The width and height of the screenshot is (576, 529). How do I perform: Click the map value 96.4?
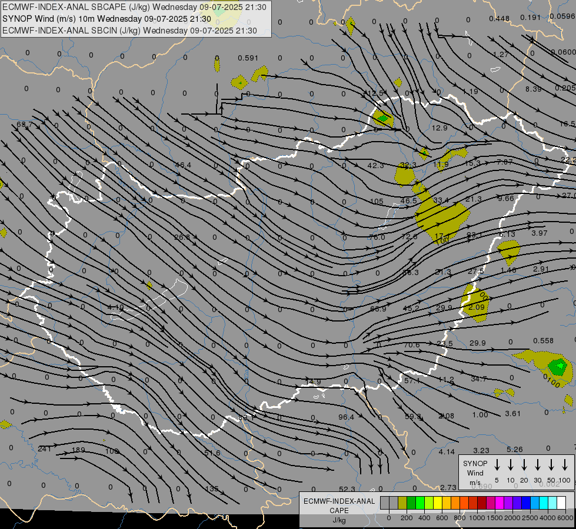pos(346,417)
